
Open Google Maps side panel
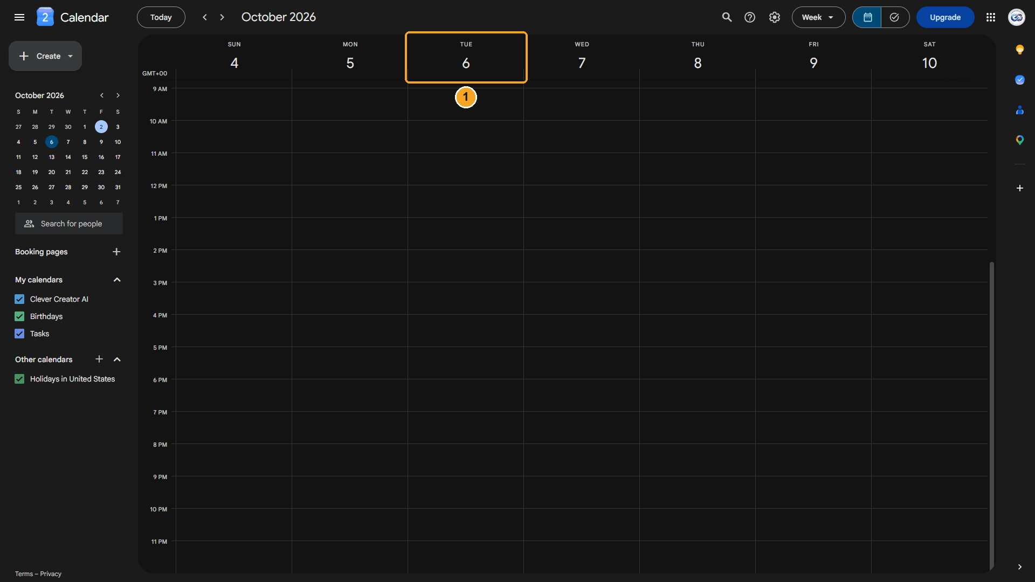[x=1020, y=140]
